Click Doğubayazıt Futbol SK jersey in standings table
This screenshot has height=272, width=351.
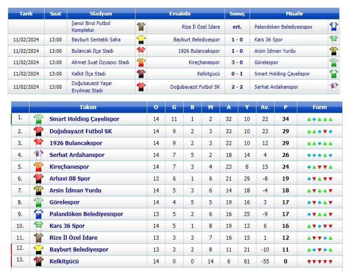38,131
